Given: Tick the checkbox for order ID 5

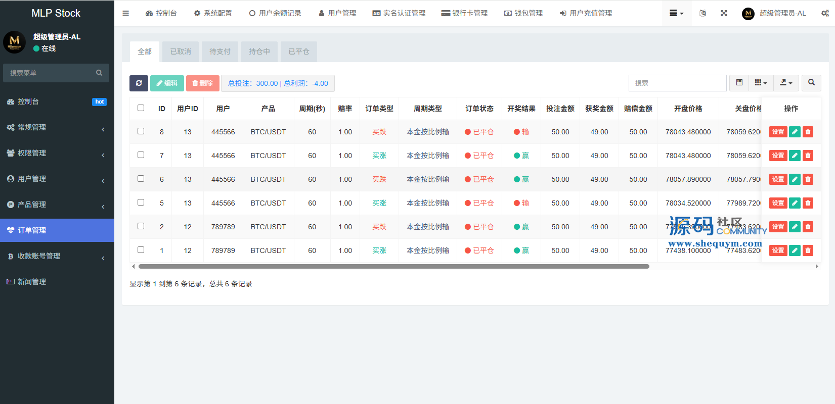Looking at the screenshot, I should (141, 203).
